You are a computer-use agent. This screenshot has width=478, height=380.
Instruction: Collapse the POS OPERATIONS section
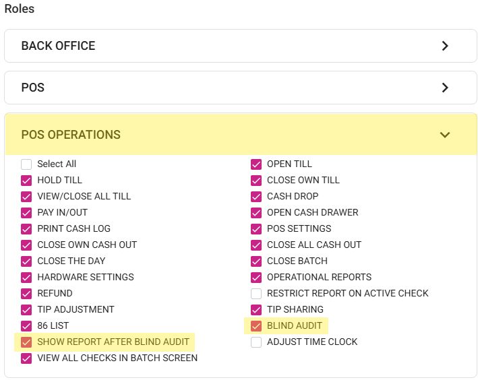click(444, 135)
